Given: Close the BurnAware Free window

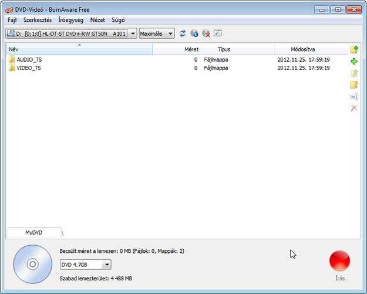Looking at the screenshot, I should click(354, 10).
